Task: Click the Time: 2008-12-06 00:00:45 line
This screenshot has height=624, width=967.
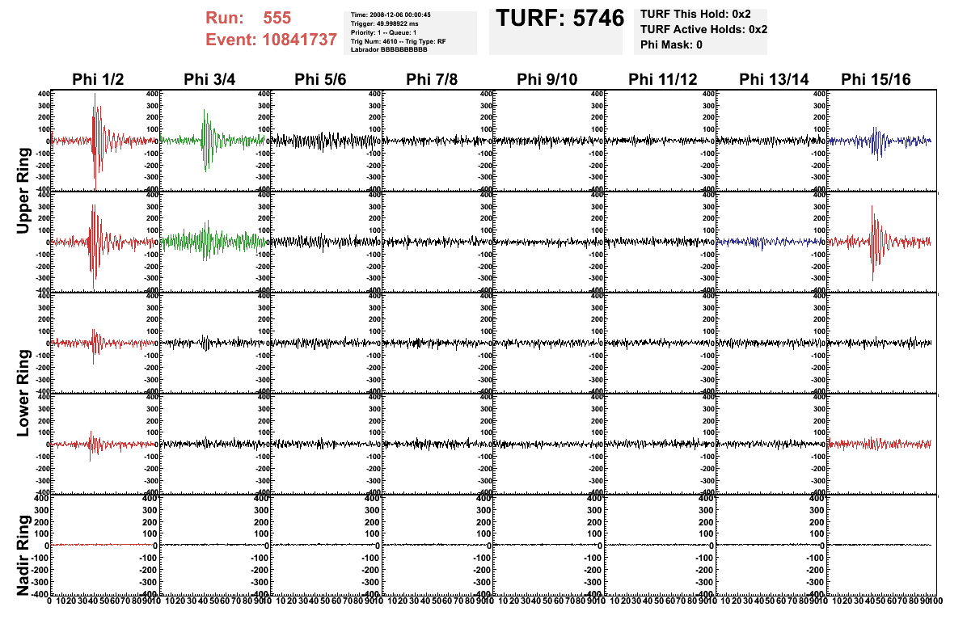Action: point(391,15)
